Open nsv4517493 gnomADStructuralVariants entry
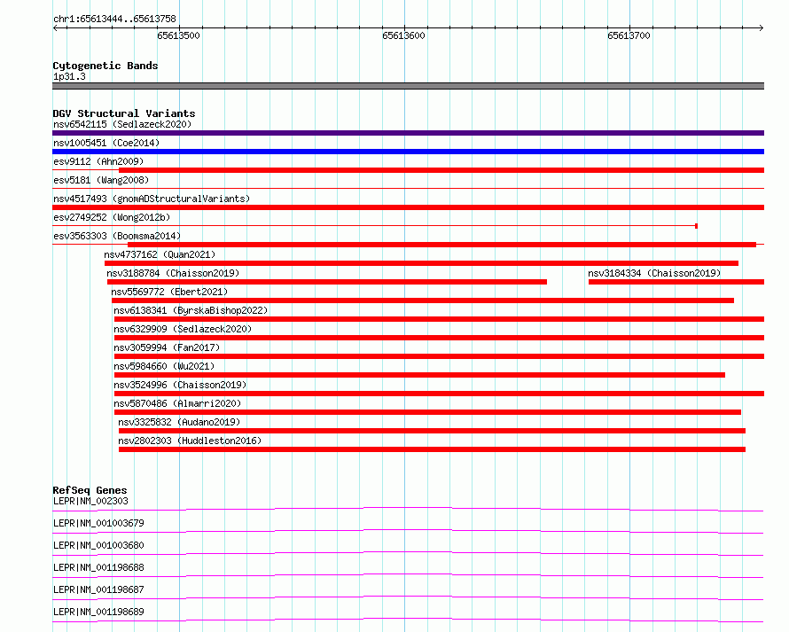 152,199
